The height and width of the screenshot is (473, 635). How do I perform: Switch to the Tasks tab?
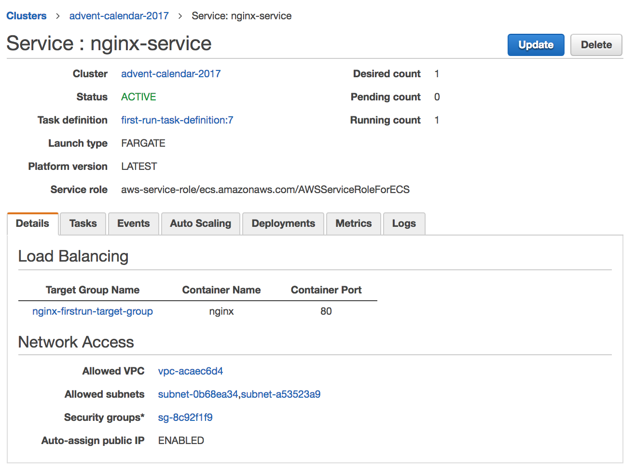[83, 223]
